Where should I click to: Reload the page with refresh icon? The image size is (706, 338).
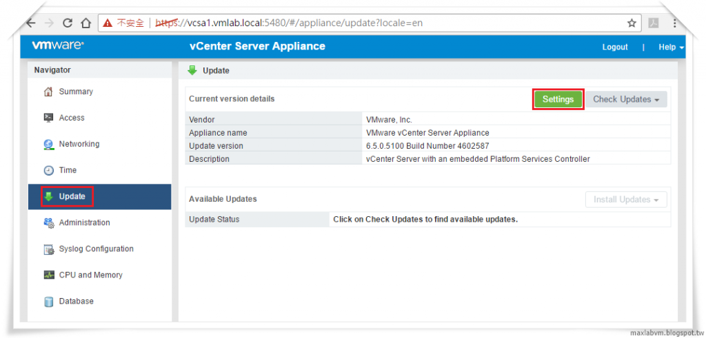[x=68, y=23]
